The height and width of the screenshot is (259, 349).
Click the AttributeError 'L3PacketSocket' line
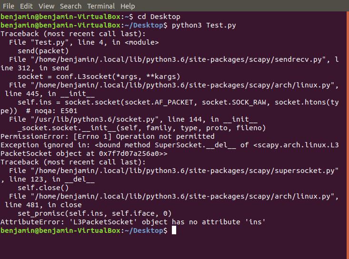coord(133,222)
